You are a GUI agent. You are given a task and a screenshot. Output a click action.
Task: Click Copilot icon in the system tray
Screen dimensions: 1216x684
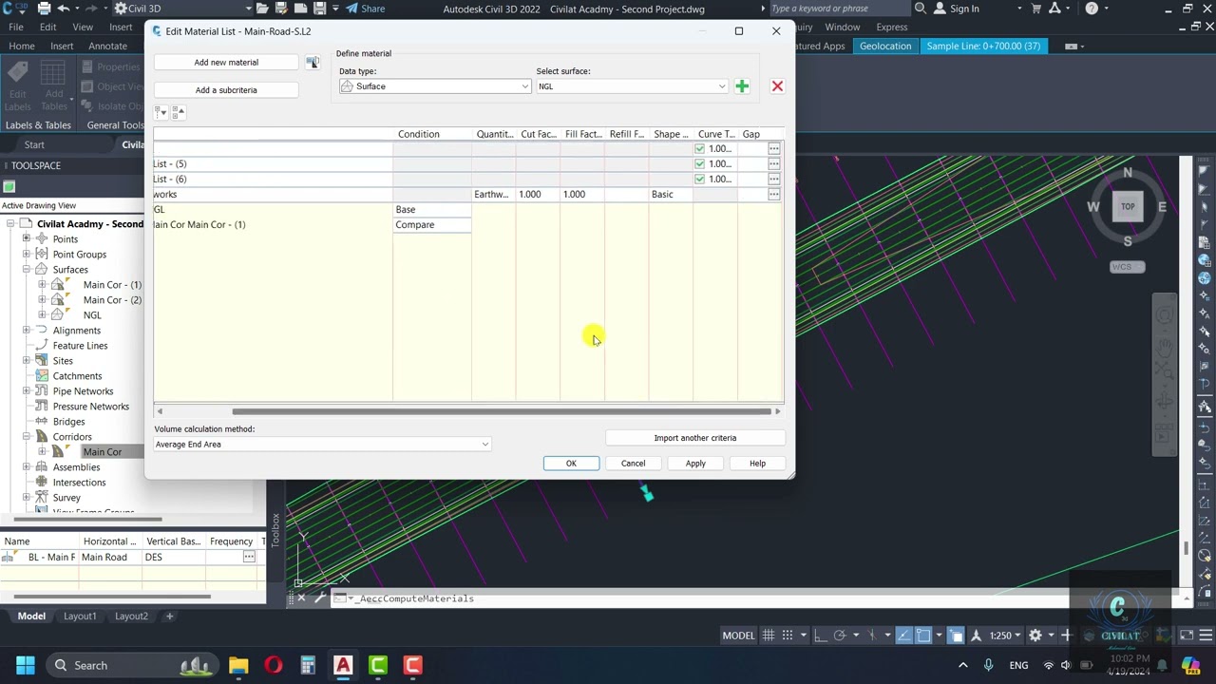pyautogui.click(x=1191, y=665)
